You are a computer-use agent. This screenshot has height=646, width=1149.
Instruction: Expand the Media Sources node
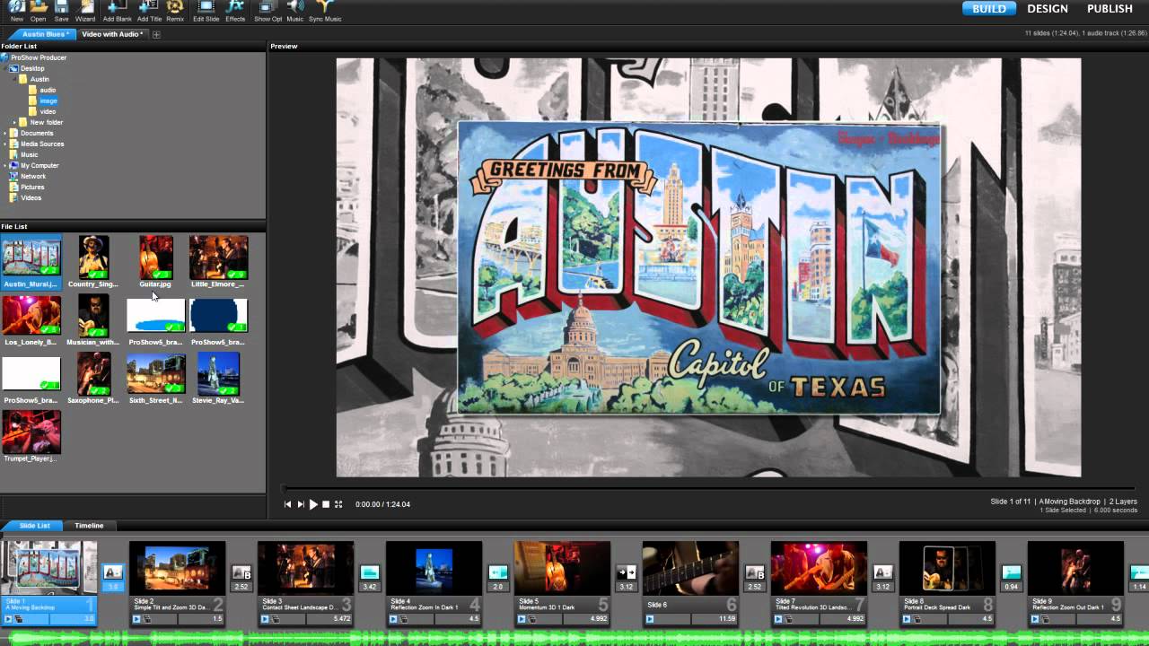(x=5, y=144)
